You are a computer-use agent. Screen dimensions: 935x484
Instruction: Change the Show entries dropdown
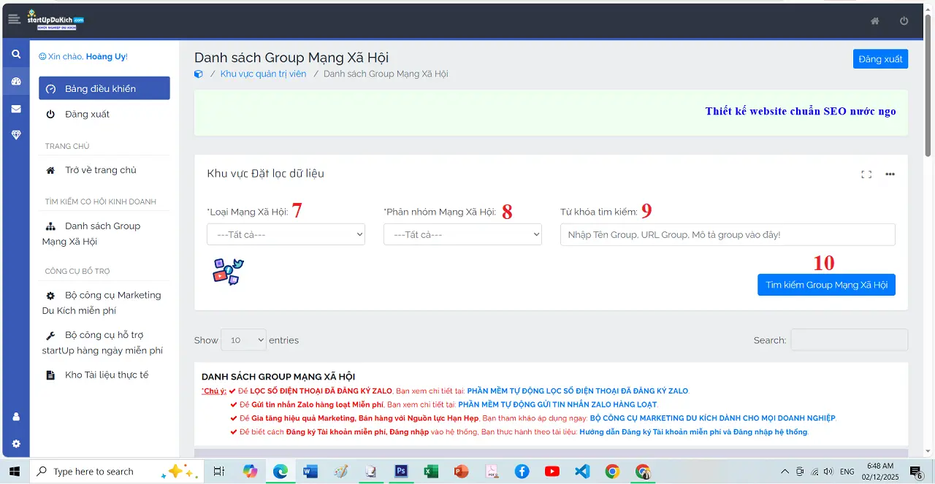[x=243, y=339]
